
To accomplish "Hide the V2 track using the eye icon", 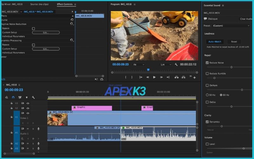I will 28,108.
